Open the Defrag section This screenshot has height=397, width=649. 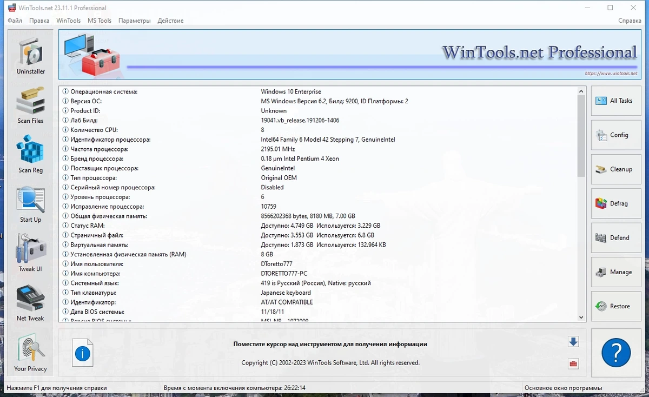(615, 203)
